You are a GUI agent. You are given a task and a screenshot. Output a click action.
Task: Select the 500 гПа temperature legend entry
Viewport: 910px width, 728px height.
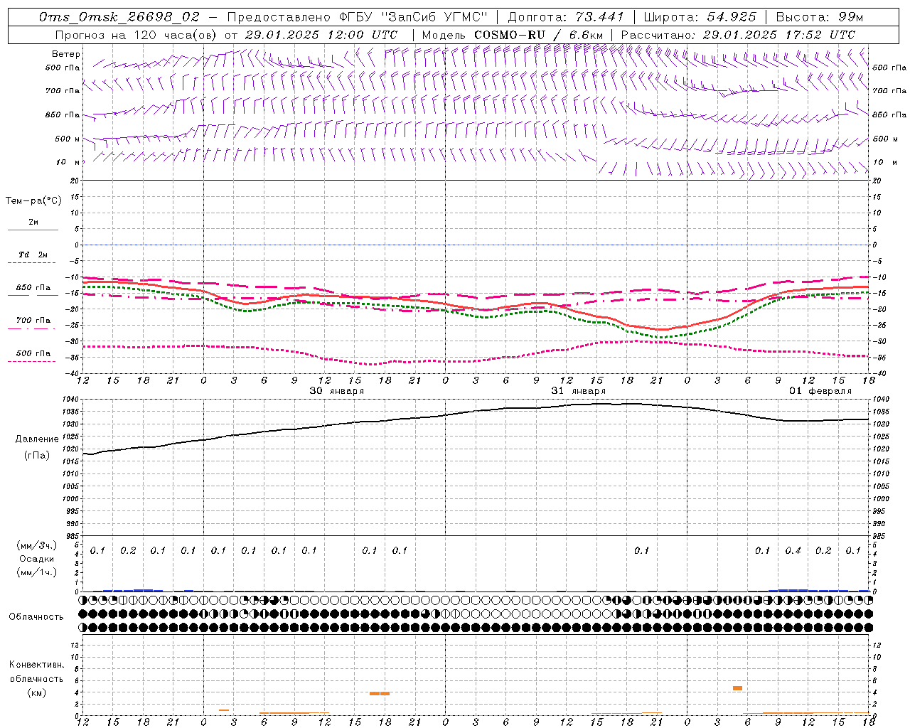pos(33,353)
